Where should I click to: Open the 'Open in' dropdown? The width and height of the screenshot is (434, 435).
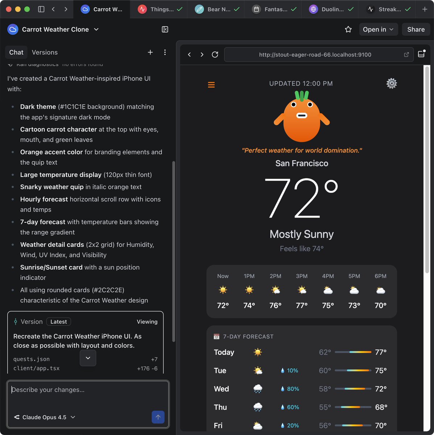point(379,29)
